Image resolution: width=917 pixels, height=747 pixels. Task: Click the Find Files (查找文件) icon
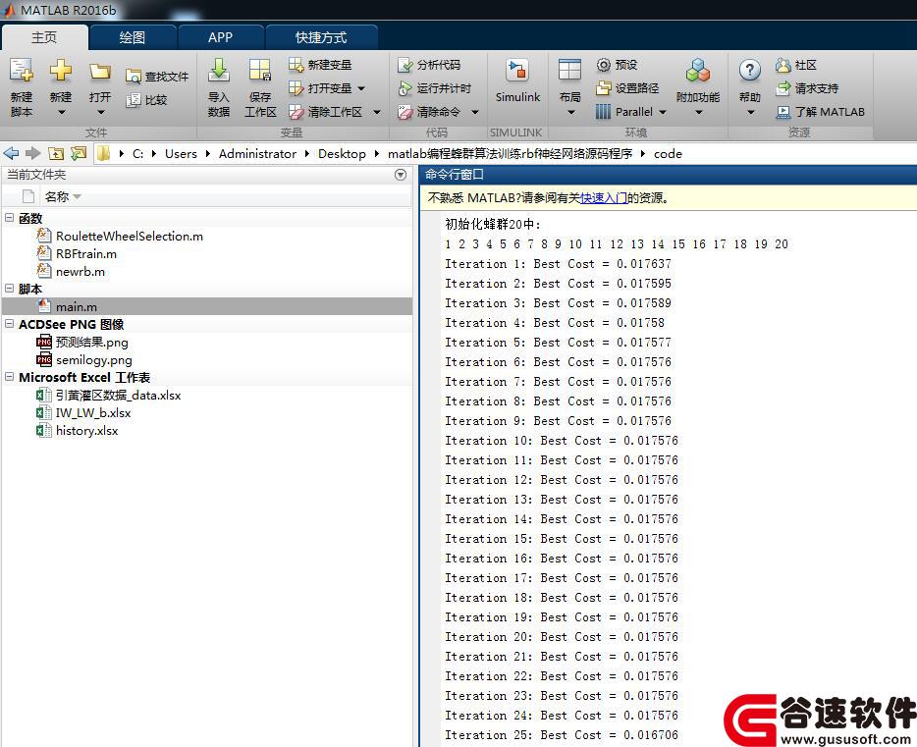(134, 77)
